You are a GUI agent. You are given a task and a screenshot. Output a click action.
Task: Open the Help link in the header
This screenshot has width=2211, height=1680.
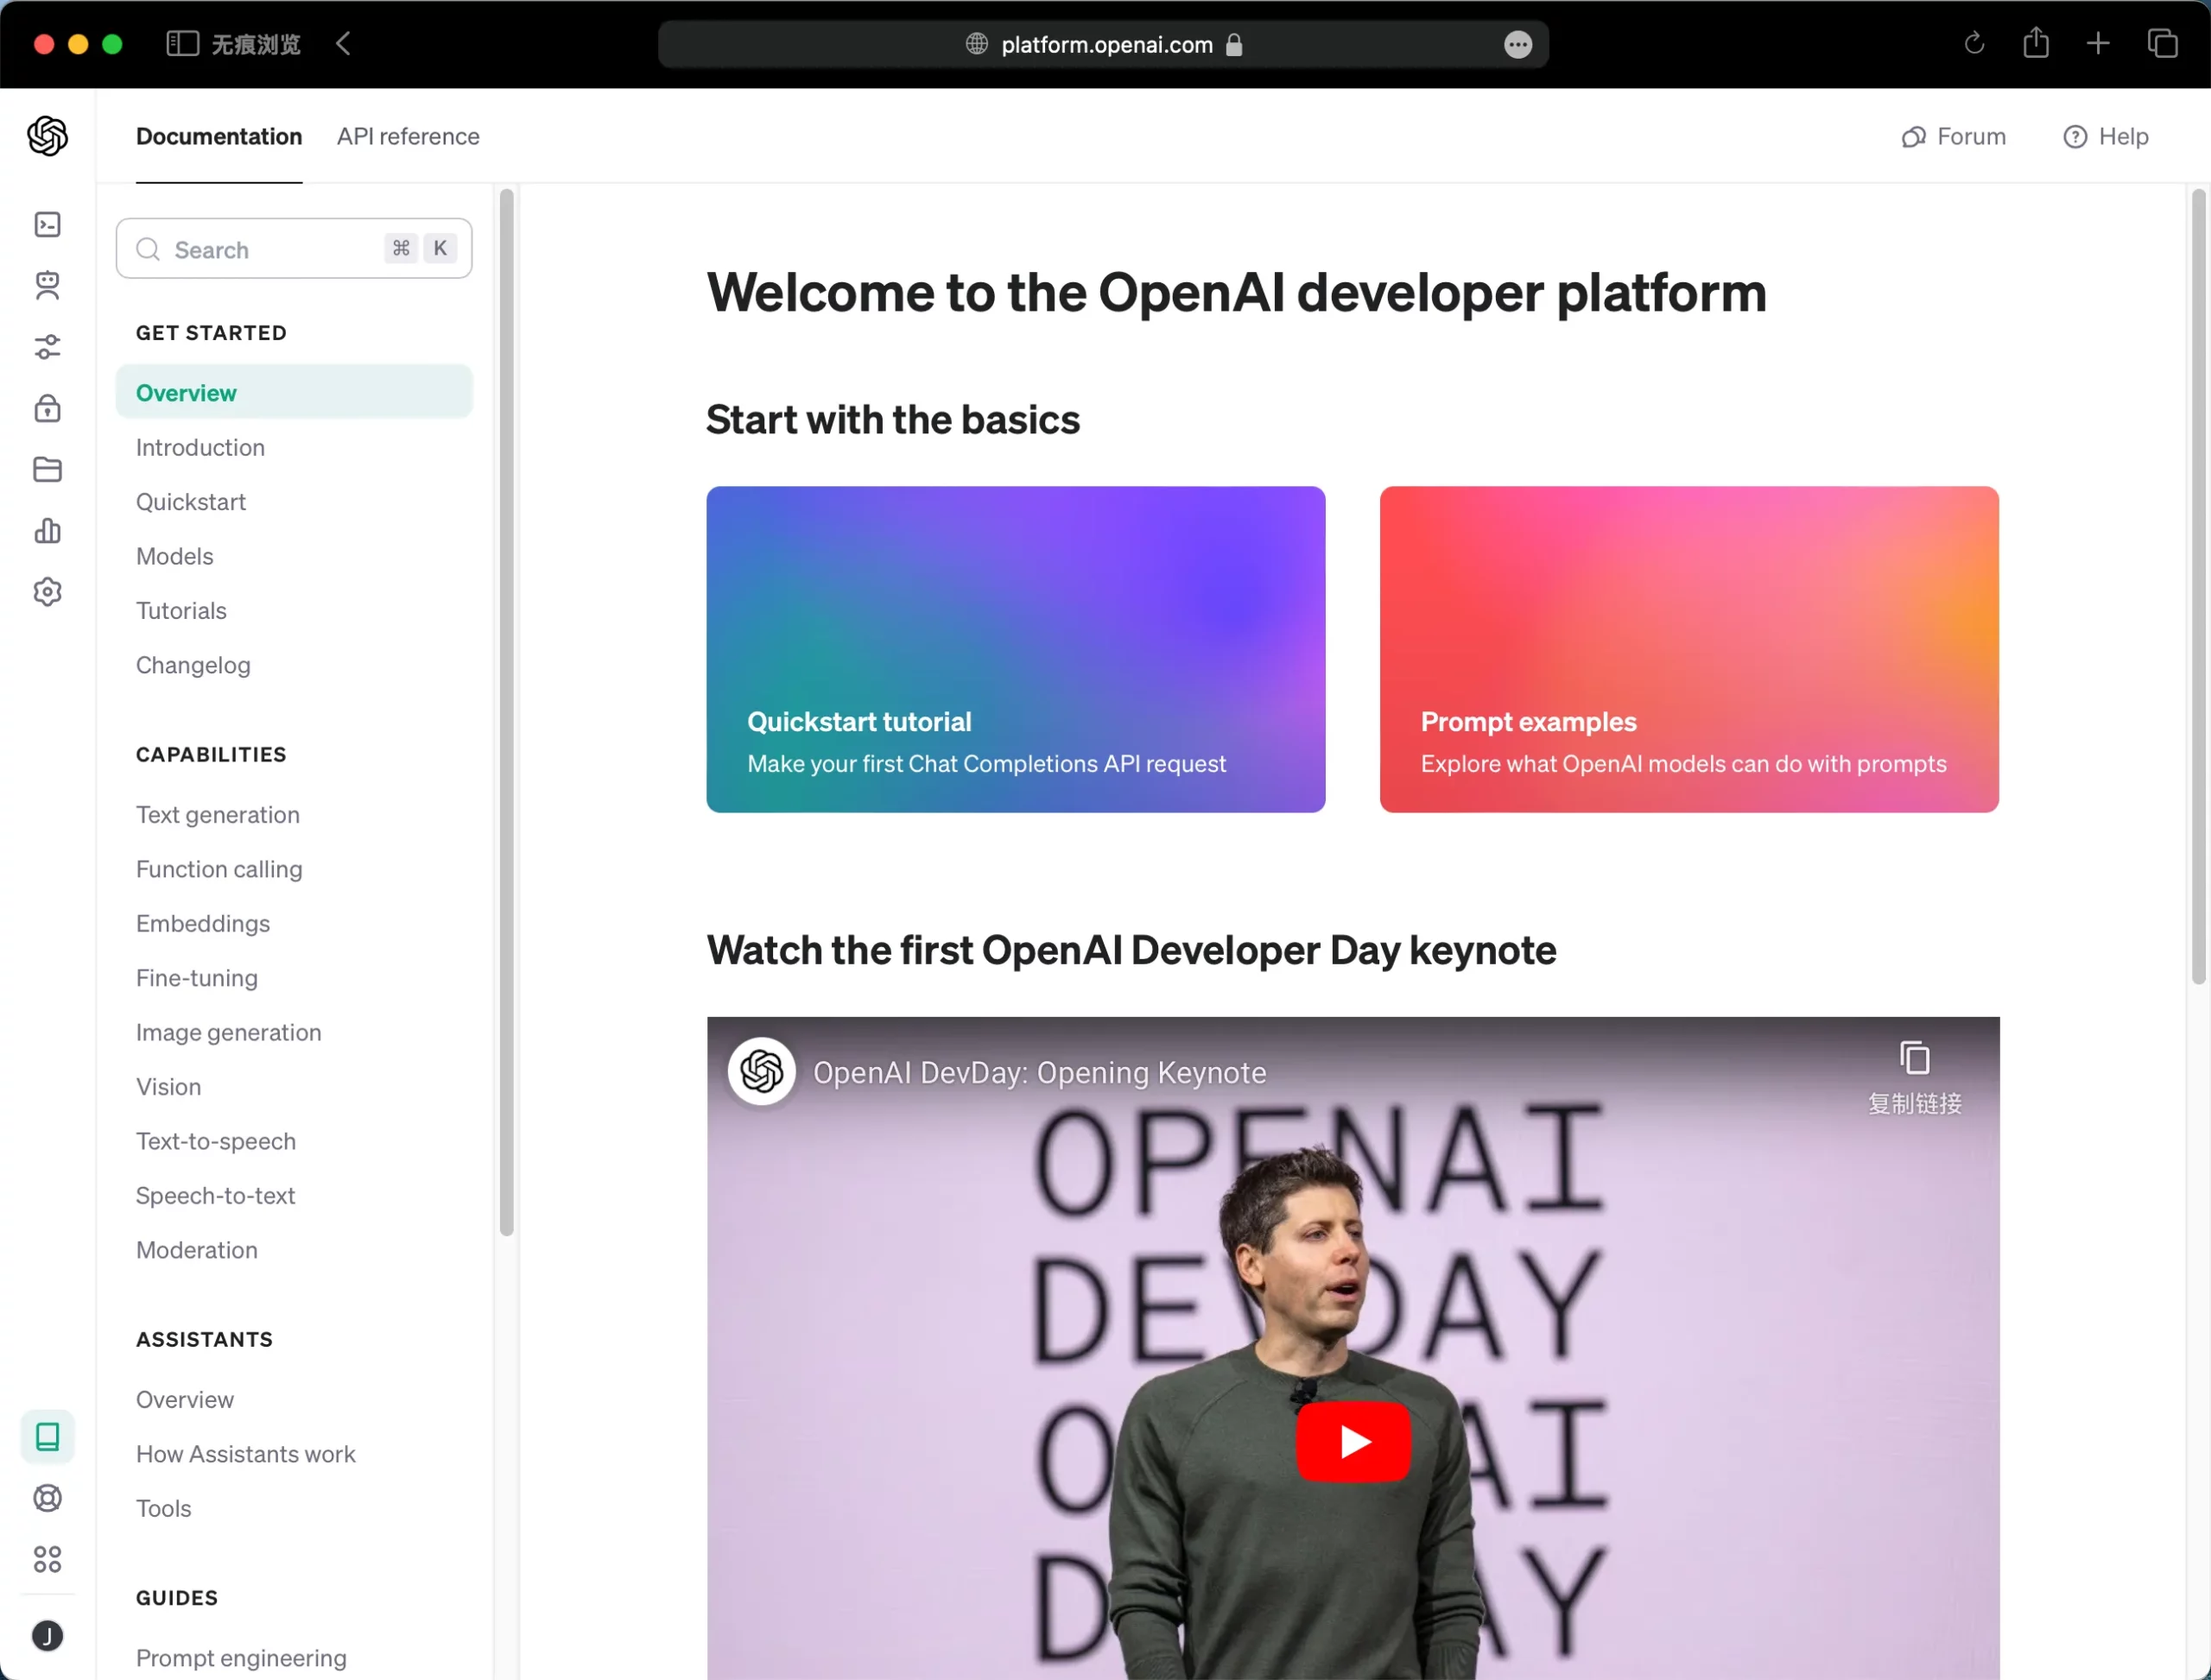(2105, 136)
